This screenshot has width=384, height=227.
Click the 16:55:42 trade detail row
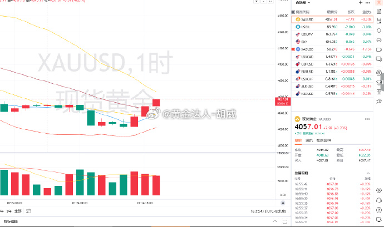332,184
